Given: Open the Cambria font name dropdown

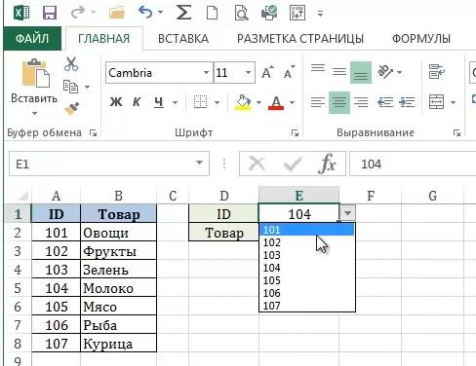Looking at the screenshot, I should [206, 72].
